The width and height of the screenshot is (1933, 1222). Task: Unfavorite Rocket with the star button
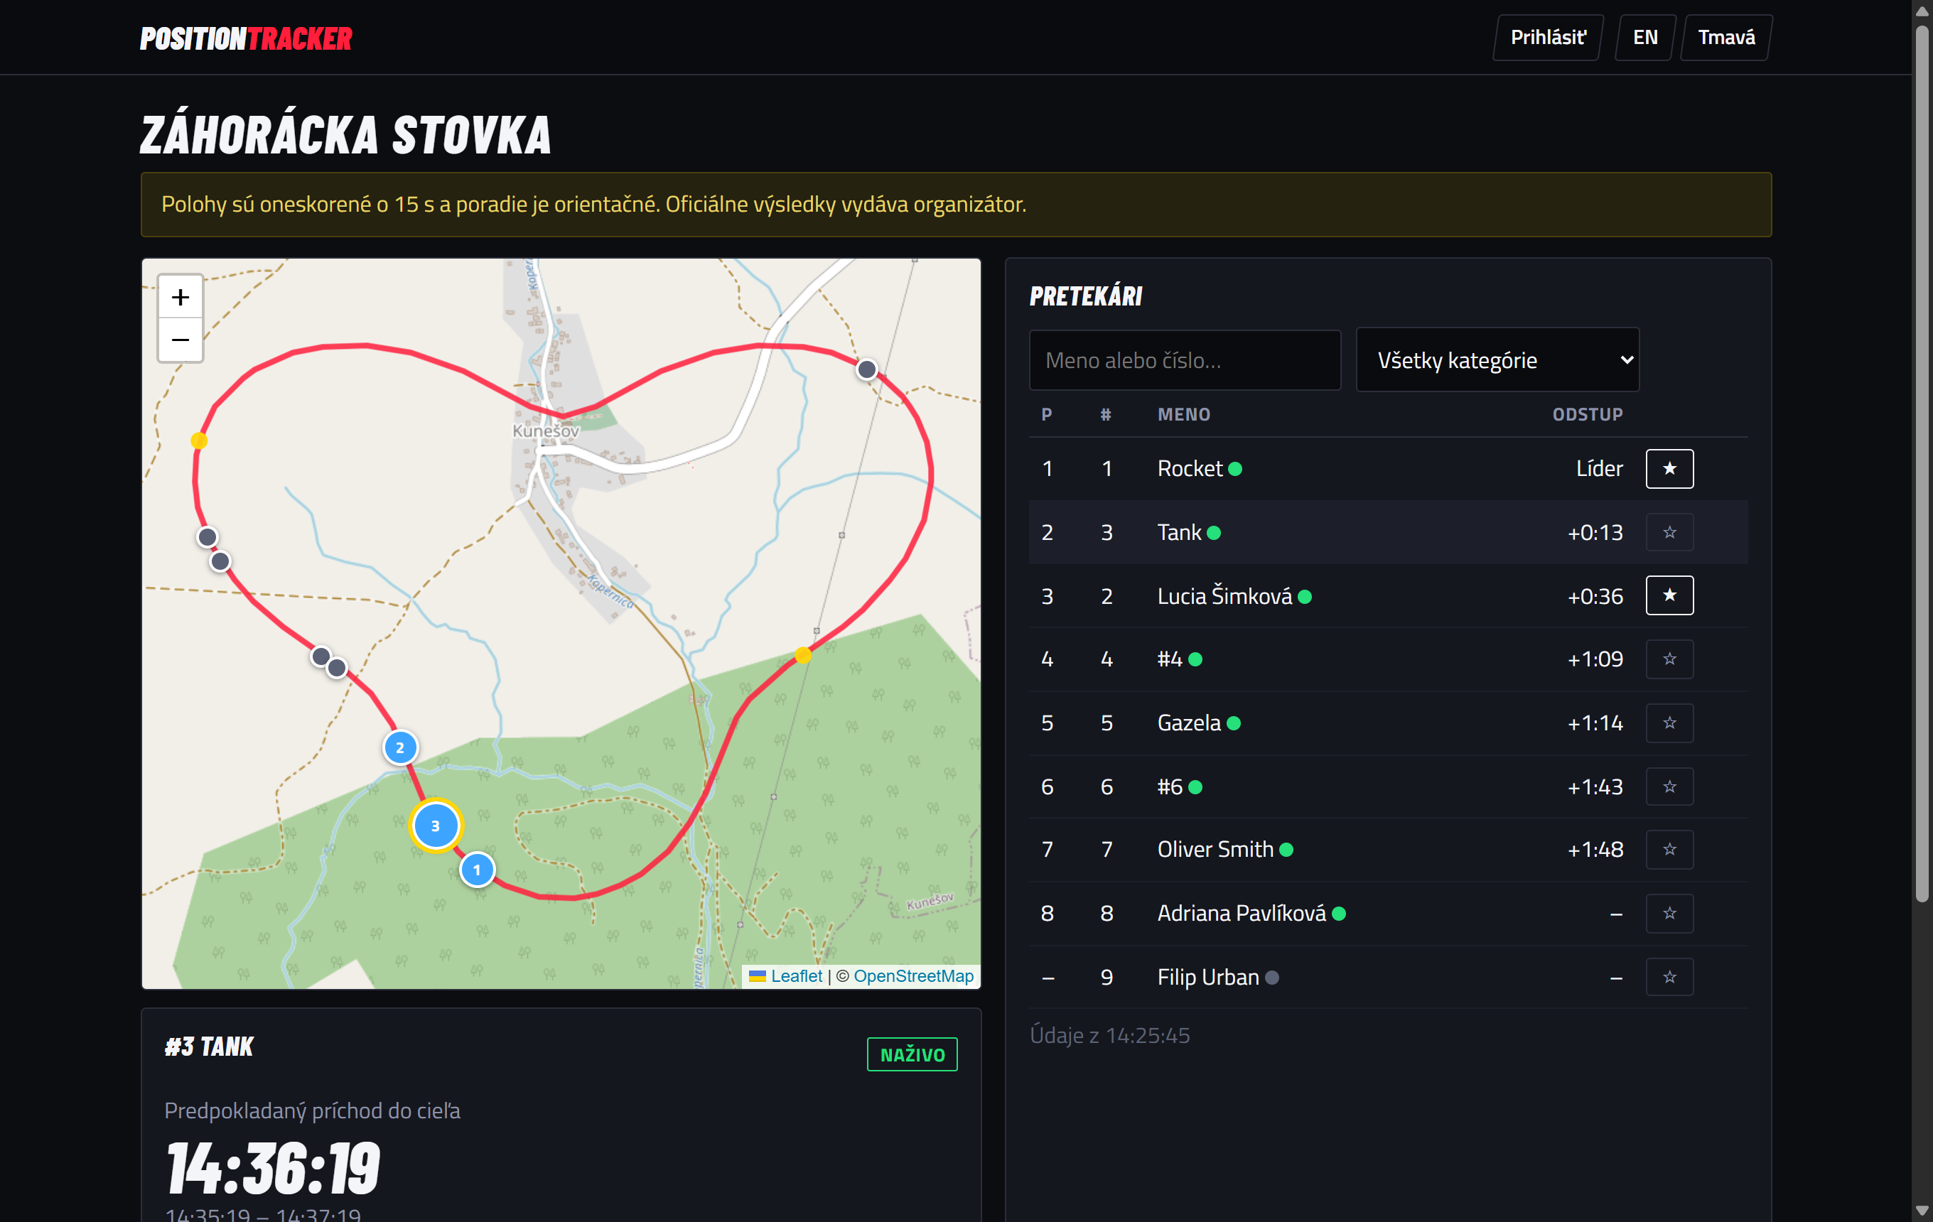(x=1669, y=469)
